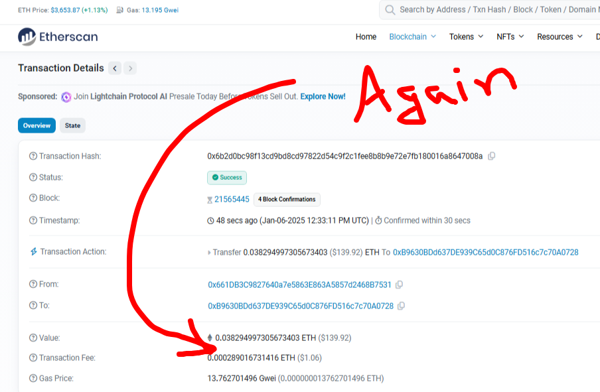
Task: Click the timestamp Jan-06-2025 12:33:11 PM UTC
Action: (314, 221)
